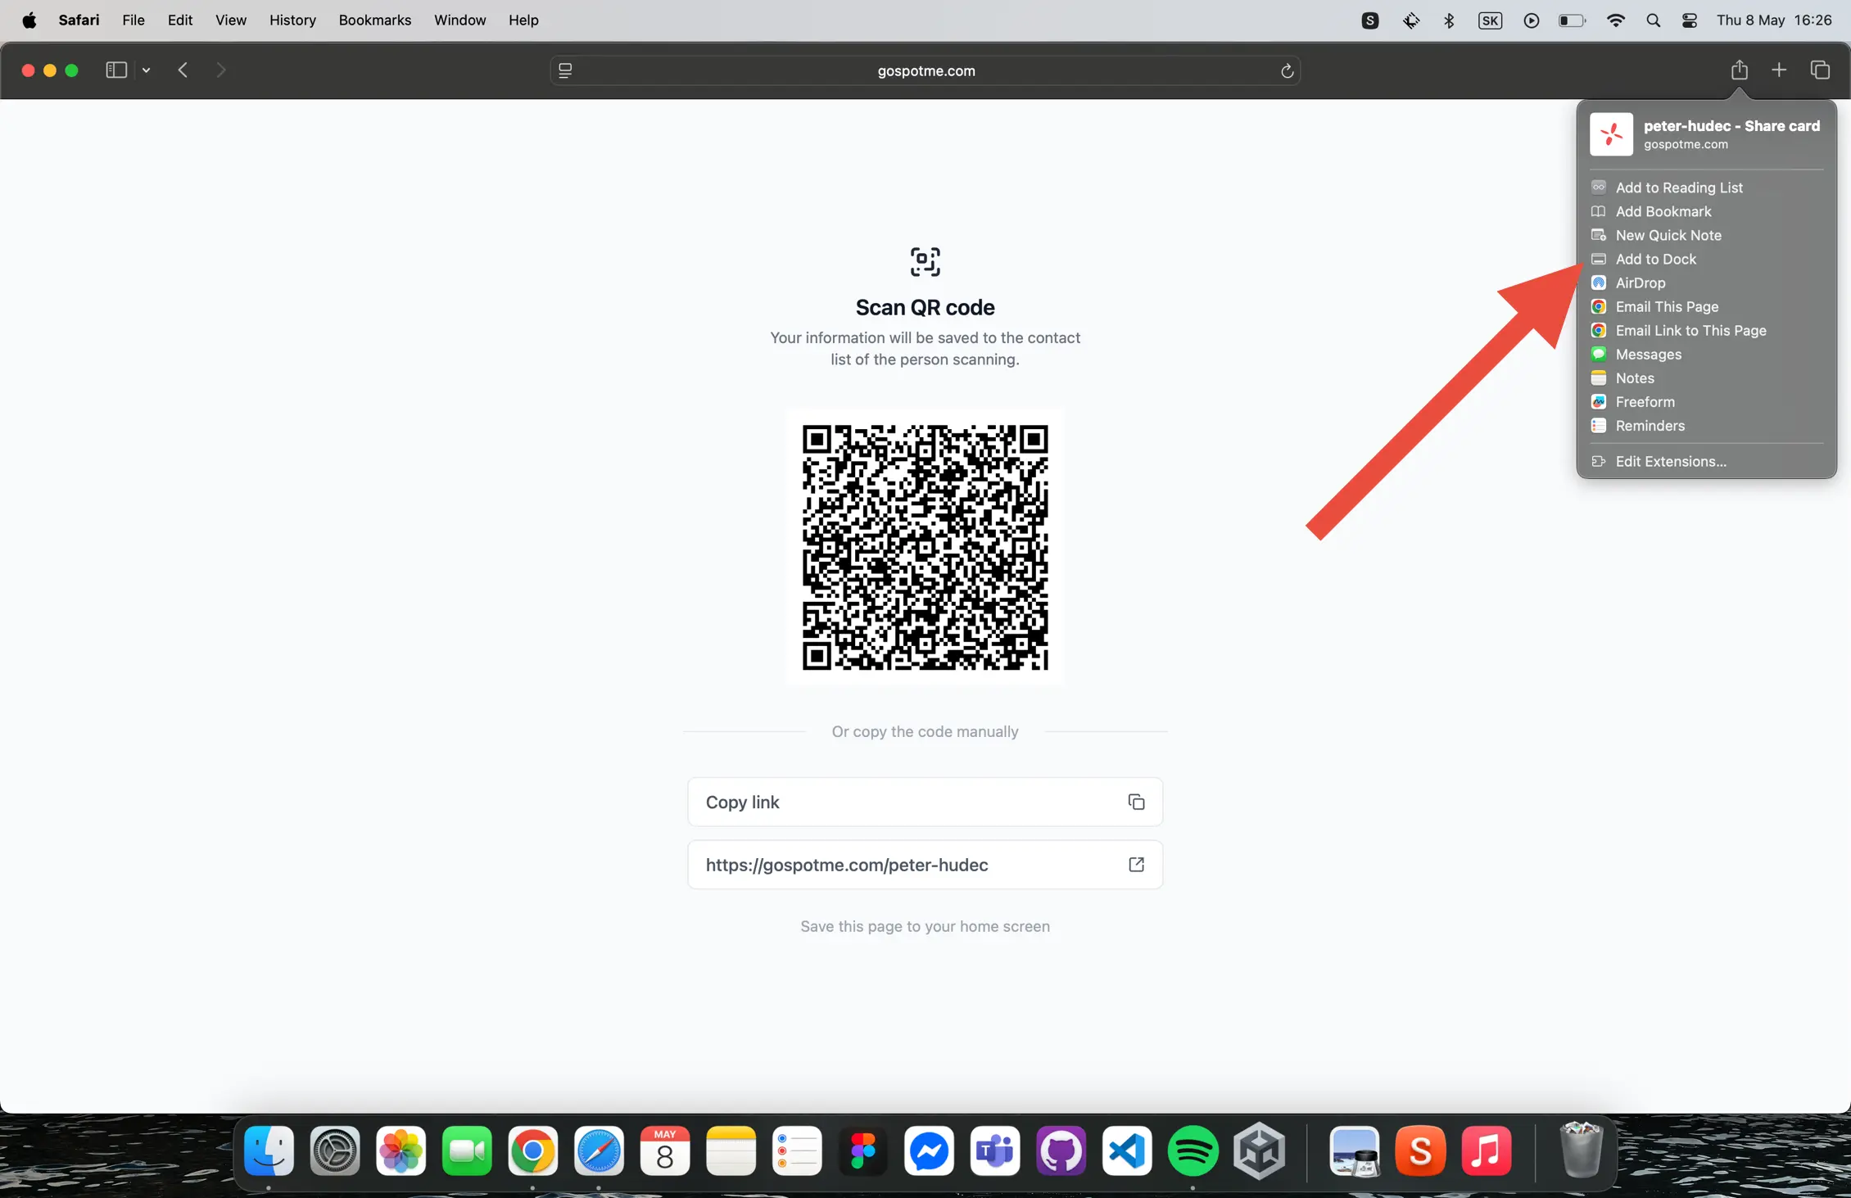Open Unity Hub from the Dock
Image resolution: width=1851 pixels, height=1198 pixels.
pyautogui.click(x=1260, y=1151)
